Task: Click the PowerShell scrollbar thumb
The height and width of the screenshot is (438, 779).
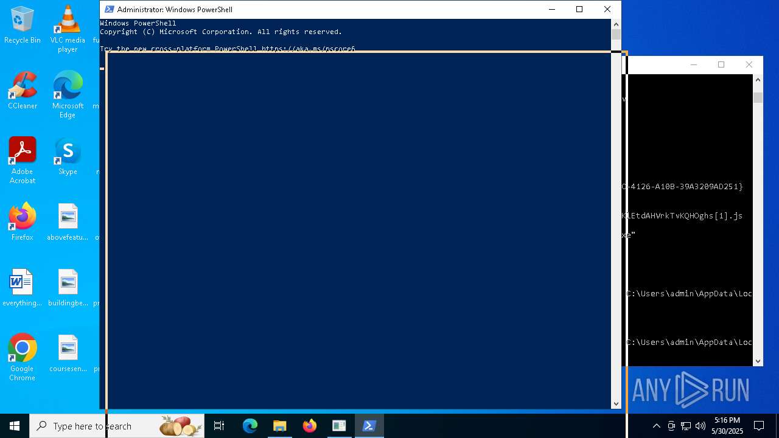Action: click(616, 35)
